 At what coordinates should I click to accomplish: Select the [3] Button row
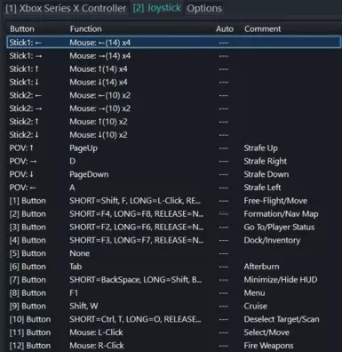173,227
